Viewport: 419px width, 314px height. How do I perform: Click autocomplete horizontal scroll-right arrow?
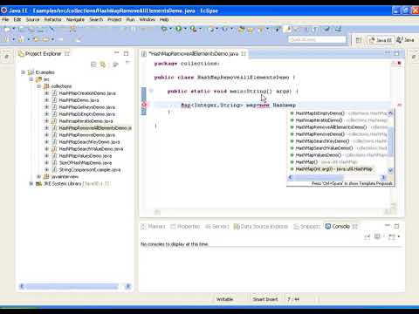(x=383, y=177)
